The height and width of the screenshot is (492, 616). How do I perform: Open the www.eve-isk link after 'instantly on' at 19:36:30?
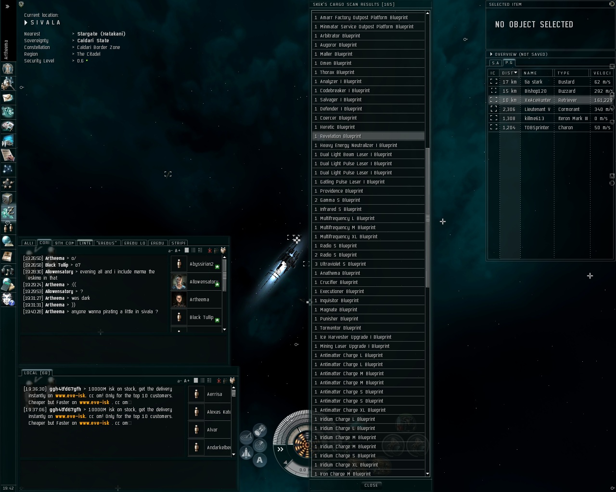pos(70,396)
